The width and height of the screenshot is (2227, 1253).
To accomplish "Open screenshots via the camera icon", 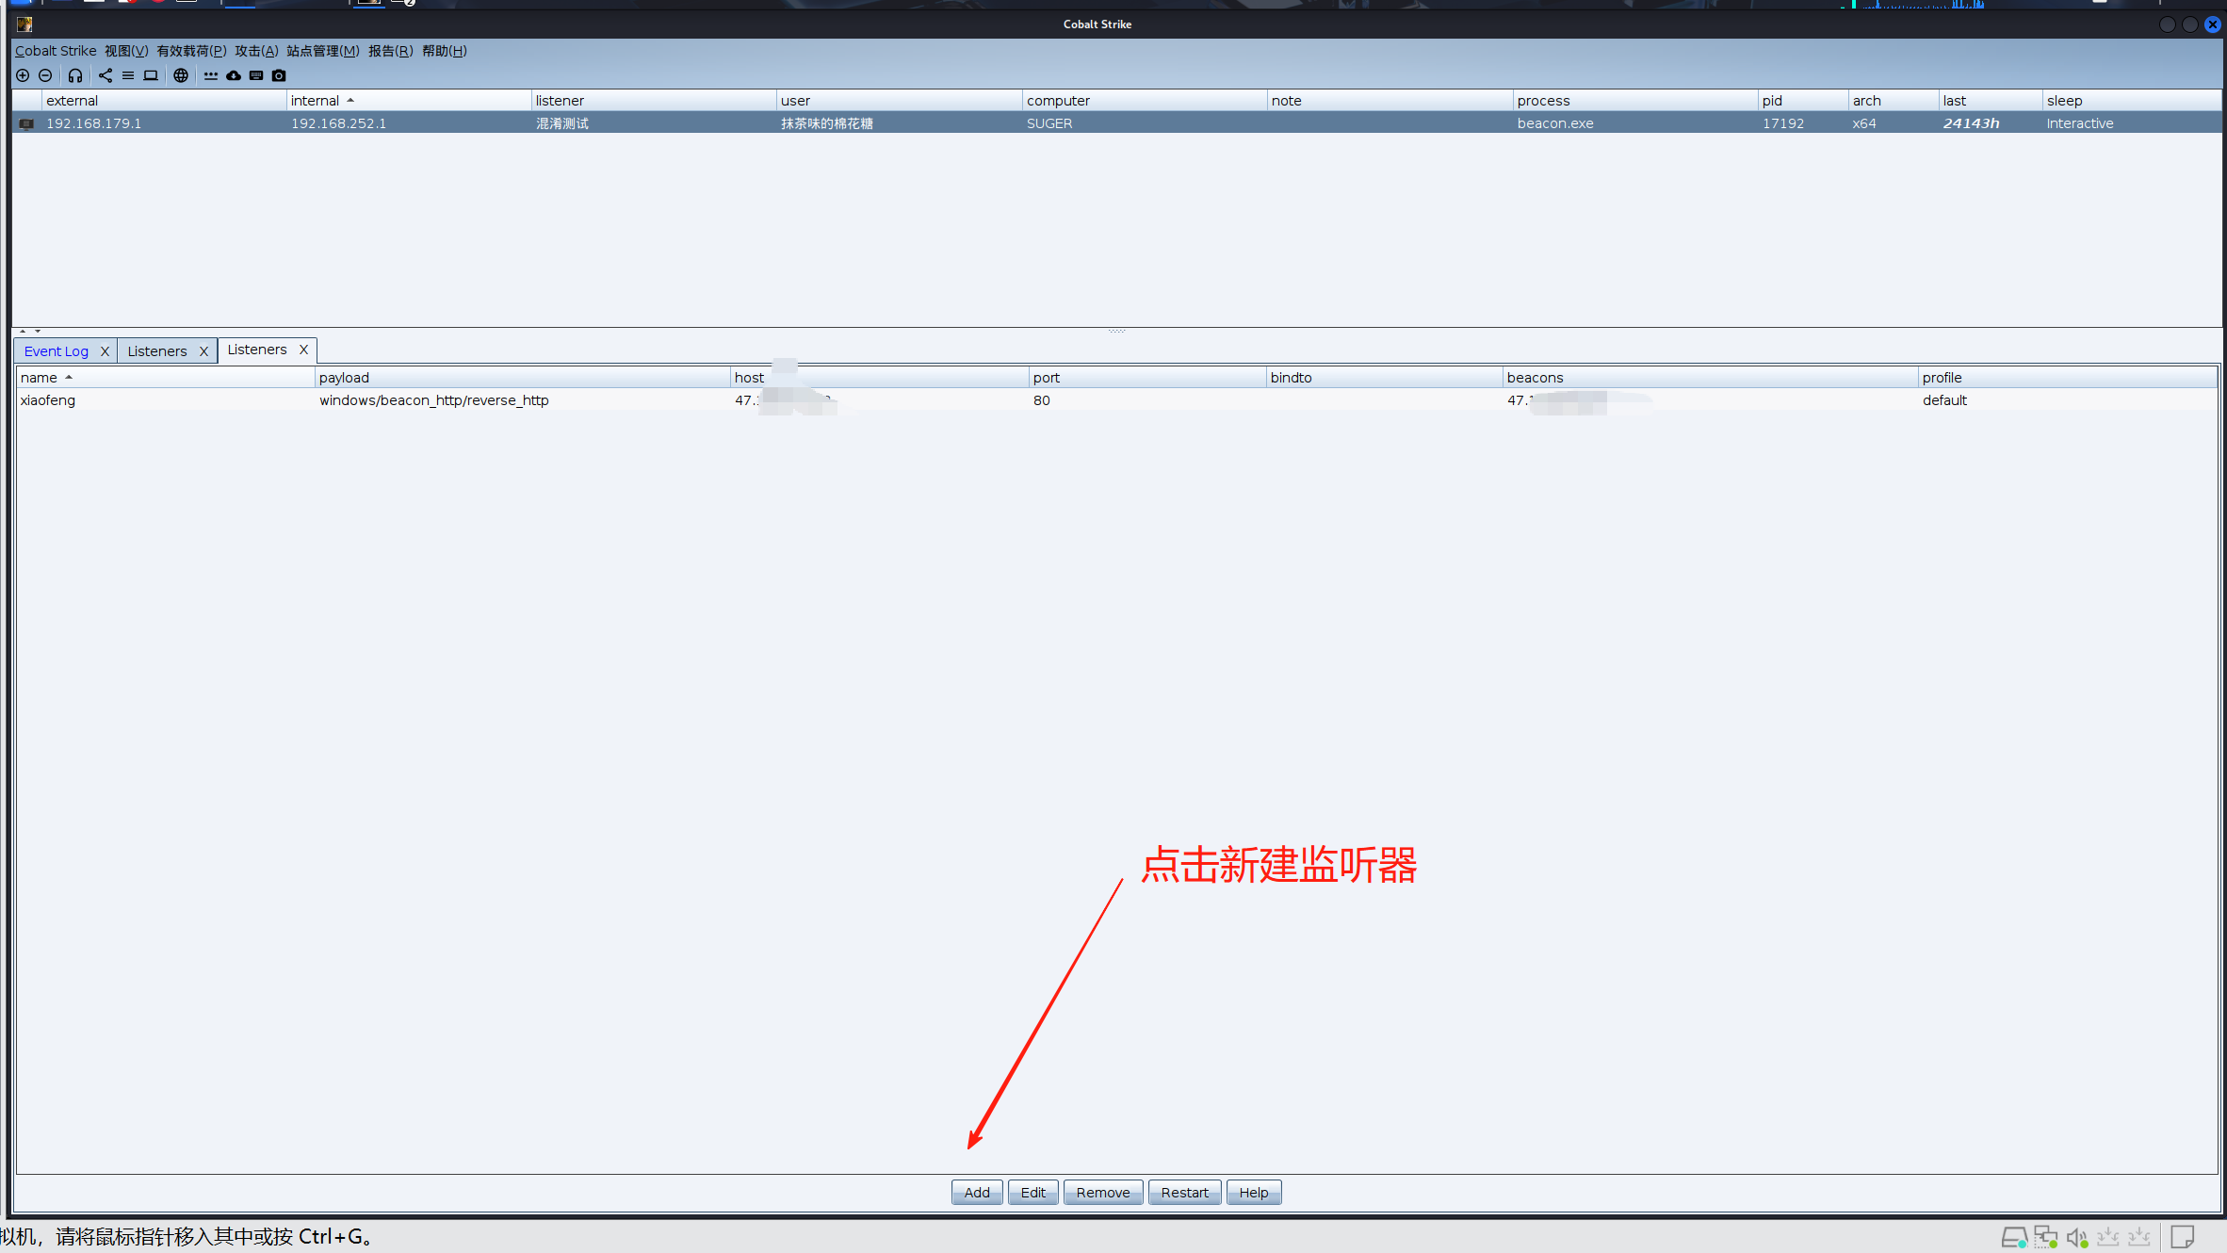I will 279,75.
